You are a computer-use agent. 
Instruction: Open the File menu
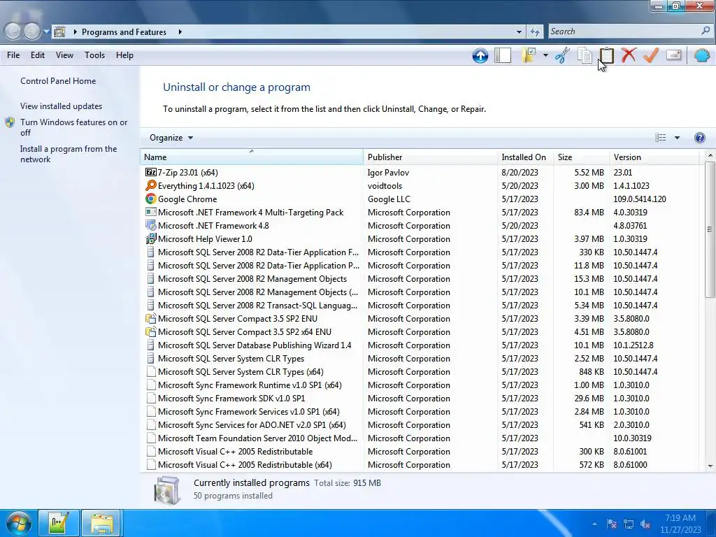[13, 55]
